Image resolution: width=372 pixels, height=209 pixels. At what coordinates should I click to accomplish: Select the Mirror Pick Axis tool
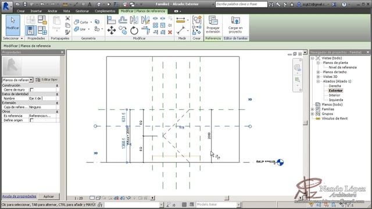tap(134, 20)
